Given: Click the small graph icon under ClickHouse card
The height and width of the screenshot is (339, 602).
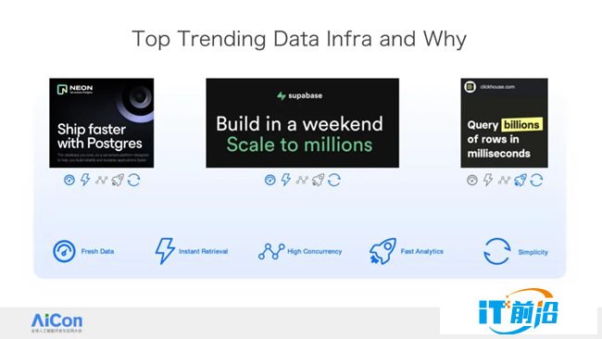Looking at the screenshot, I should [504, 180].
